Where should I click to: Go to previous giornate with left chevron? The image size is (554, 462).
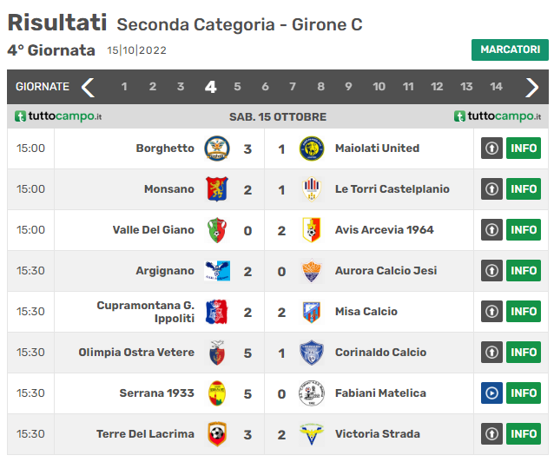pyautogui.click(x=88, y=87)
